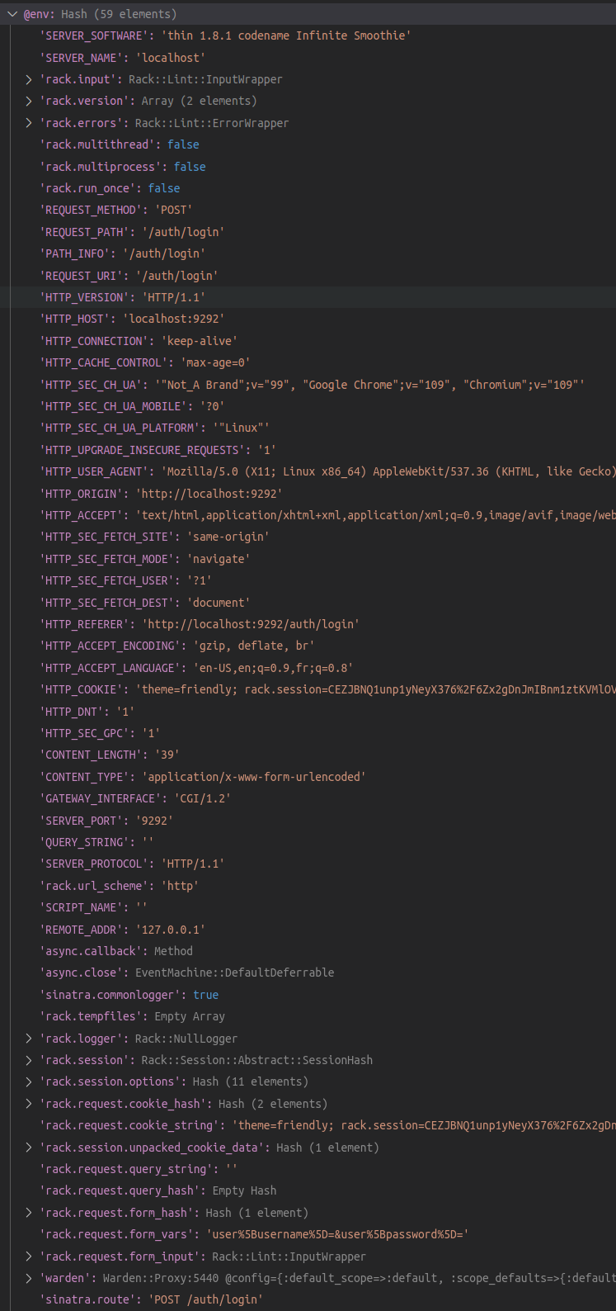Expand 'rack.request.form_input' InputWrapper

coord(29,1257)
